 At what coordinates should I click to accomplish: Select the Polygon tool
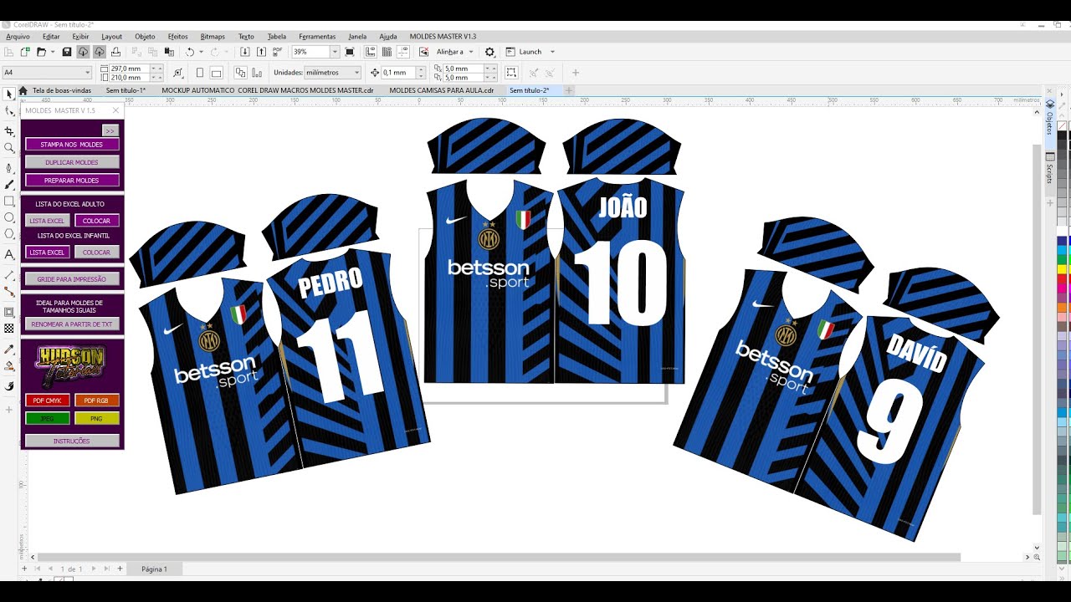(9, 234)
